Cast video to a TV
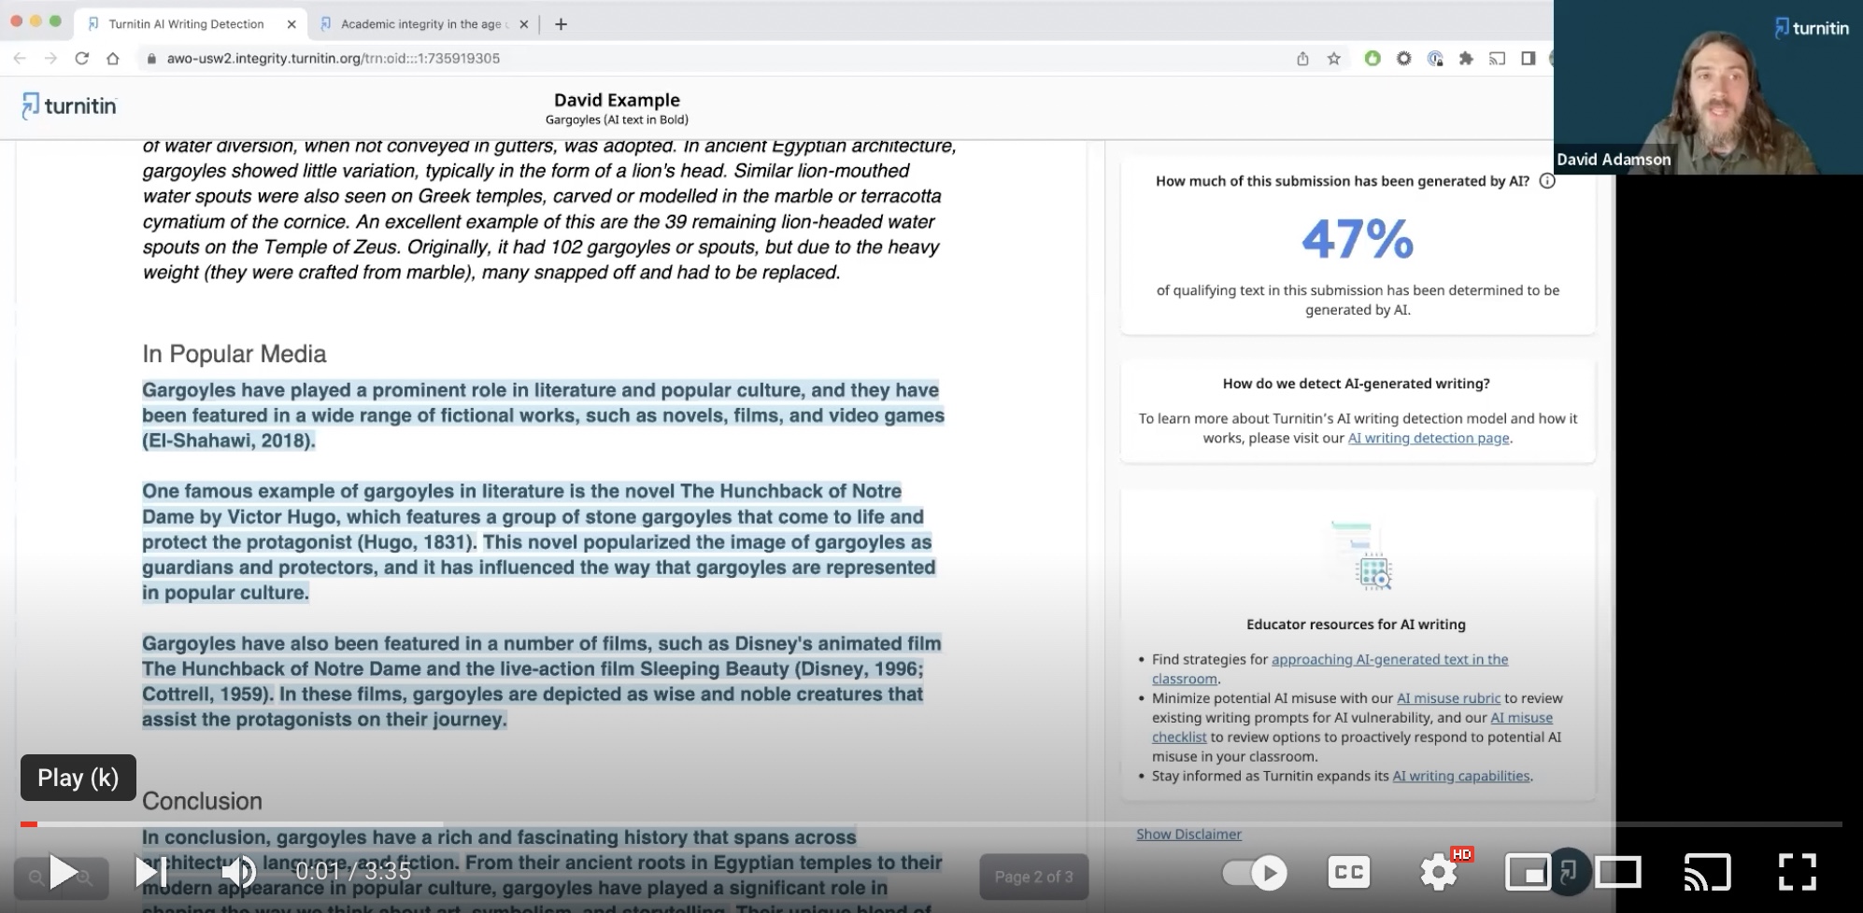 click(1707, 873)
